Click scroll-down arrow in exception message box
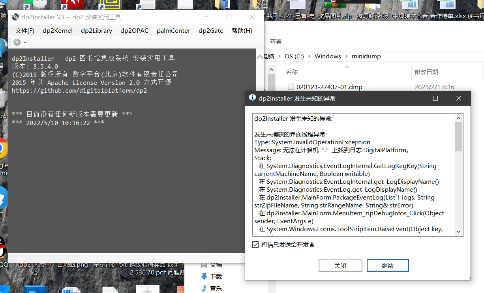This screenshot has width=484, height=293. click(458, 231)
